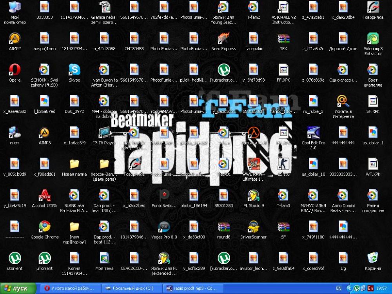Select the SF.XPK file icon
The height and width of the screenshot is (294, 392).
[x=373, y=101]
